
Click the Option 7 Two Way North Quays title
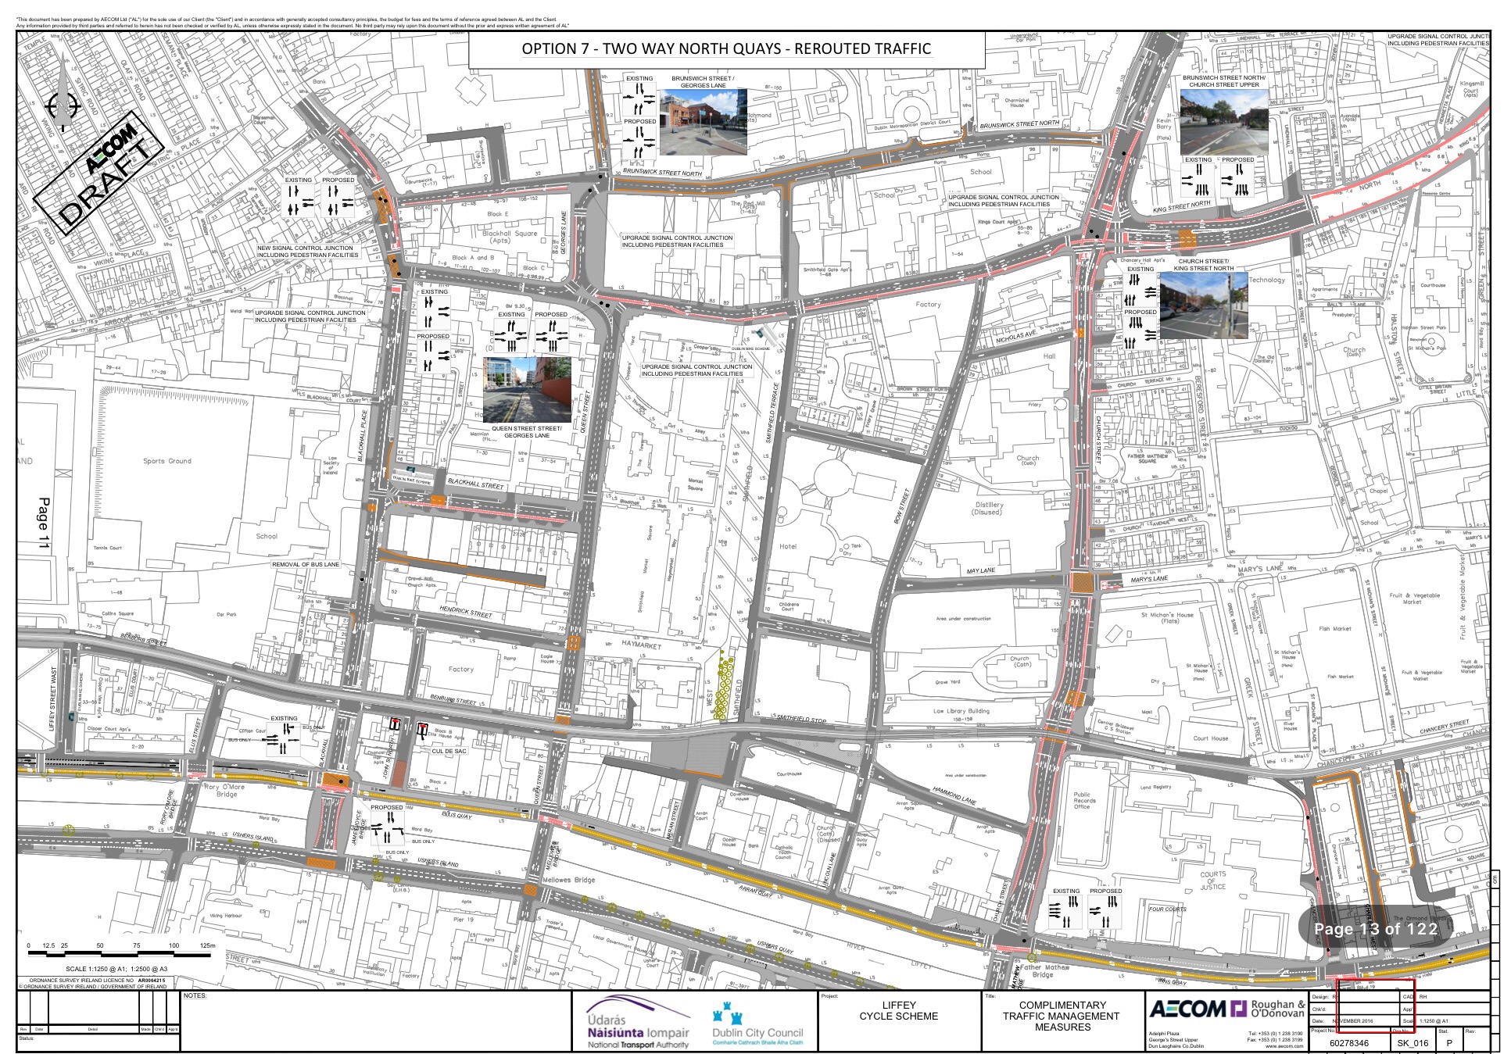coord(726,49)
